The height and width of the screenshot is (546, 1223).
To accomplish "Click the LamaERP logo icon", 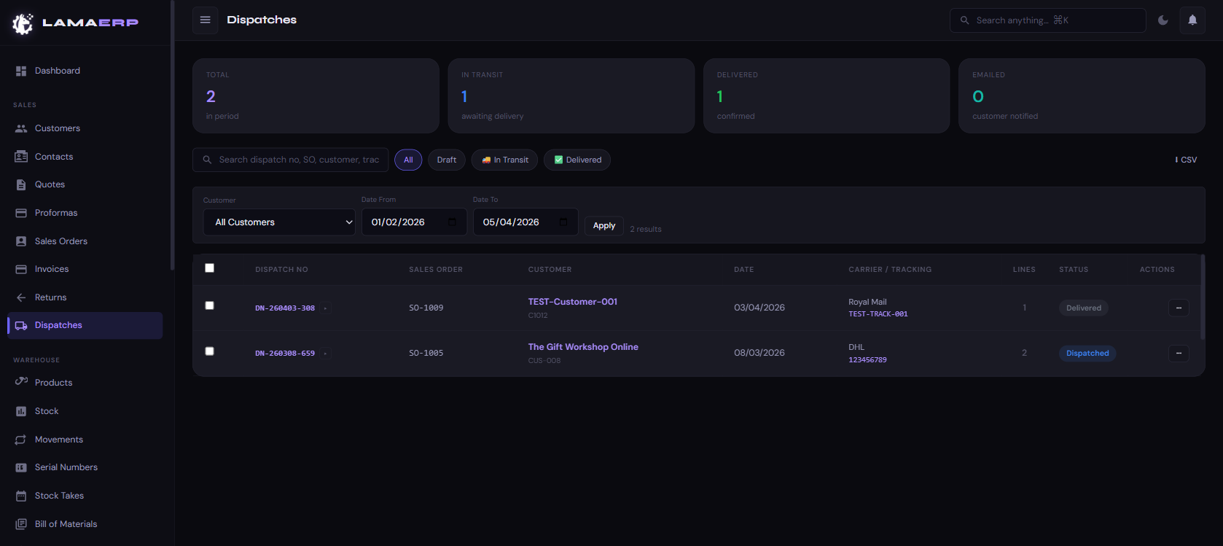I will [x=23, y=23].
